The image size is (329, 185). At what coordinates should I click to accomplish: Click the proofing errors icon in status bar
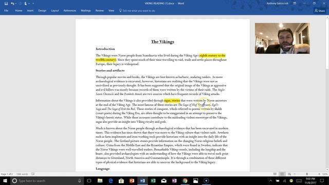point(33,174)
